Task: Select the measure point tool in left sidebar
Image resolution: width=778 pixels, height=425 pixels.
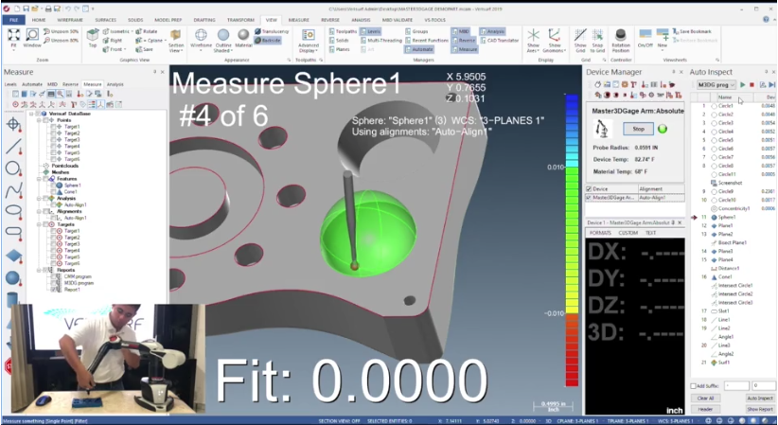Action: point(13,124)
